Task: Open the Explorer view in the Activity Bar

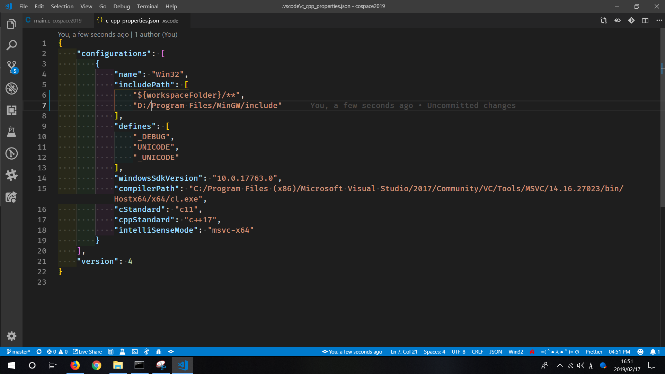Action: click(11, 24)
